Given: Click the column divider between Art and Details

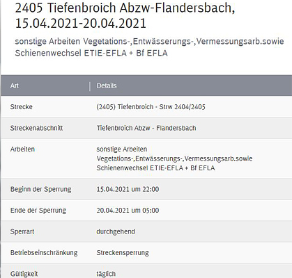Looking at the screenshot, I should (x=90, y=86).
